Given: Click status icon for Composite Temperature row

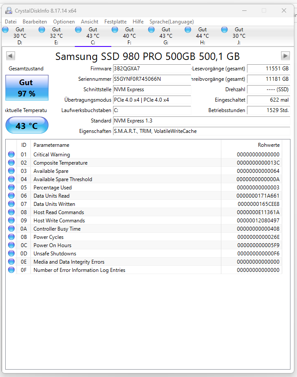Looking at the screenshot, I should point(11,162).
